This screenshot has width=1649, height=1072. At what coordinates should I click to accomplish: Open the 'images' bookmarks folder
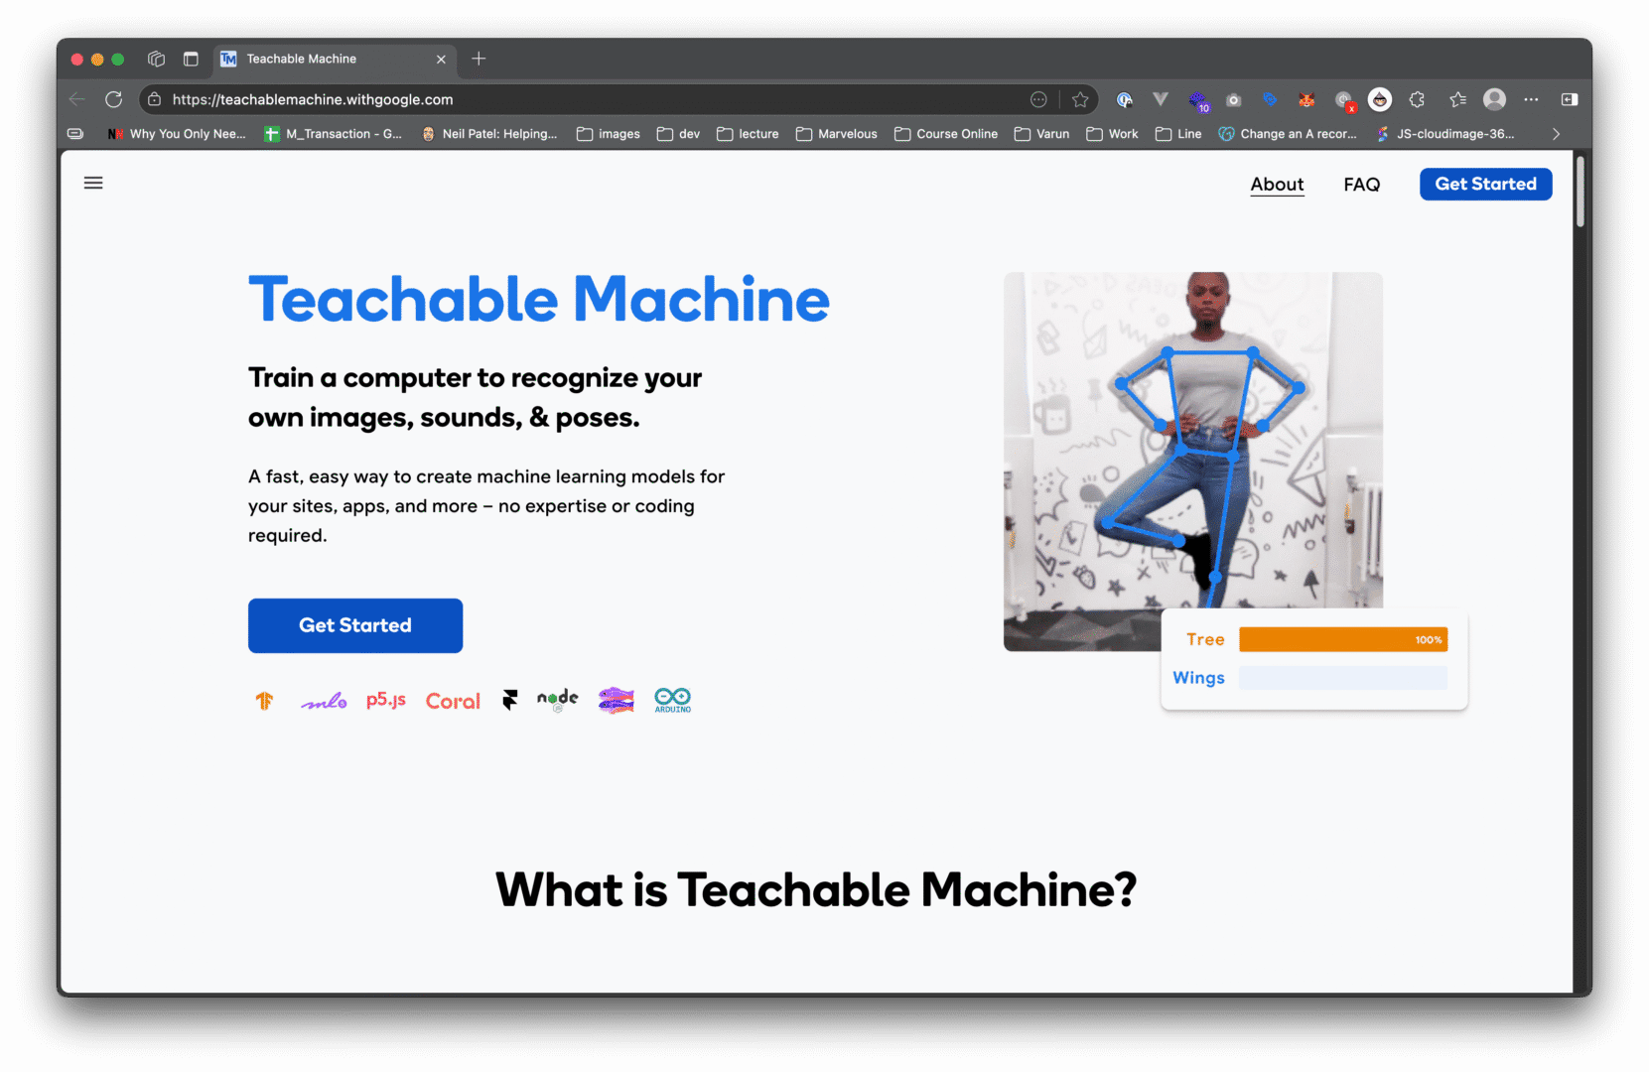click(x=608, y=134)
